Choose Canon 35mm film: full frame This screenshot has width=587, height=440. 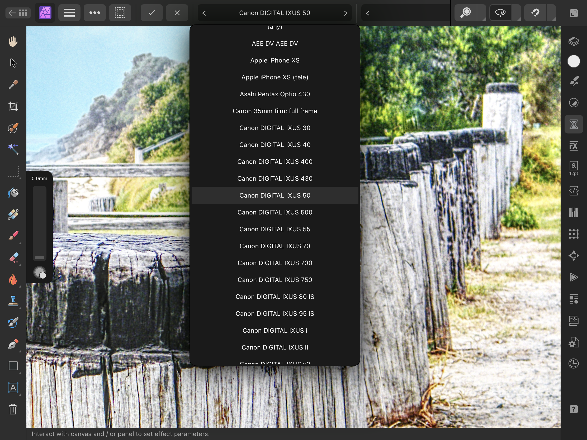275,111
